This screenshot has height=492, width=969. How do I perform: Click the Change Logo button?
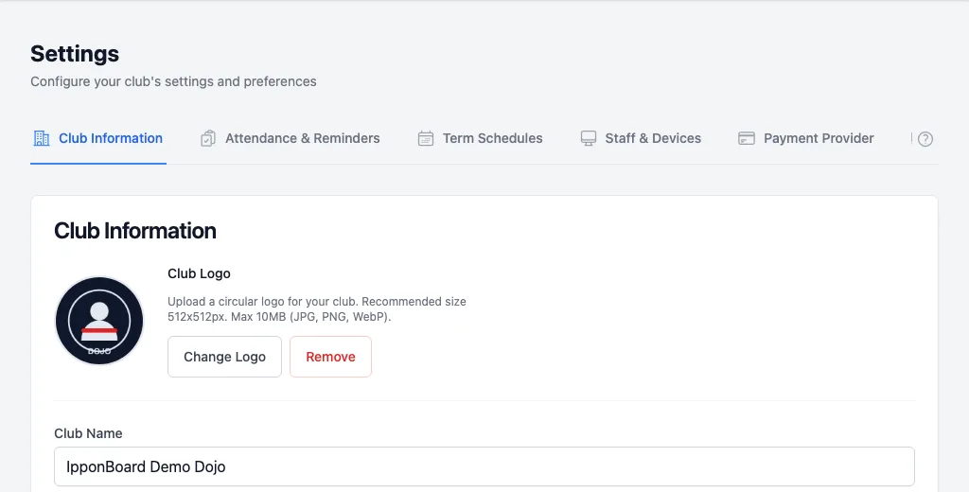224,357
